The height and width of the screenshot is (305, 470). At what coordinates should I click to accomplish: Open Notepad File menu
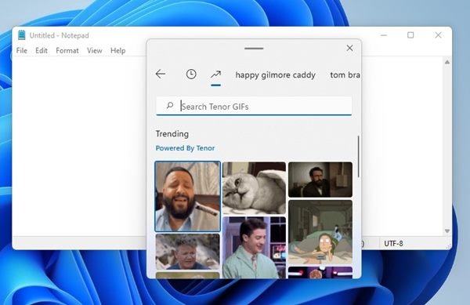[22, 51]
